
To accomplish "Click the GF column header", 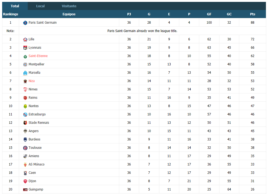I will tap(209, 14).
